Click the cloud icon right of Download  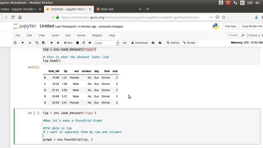coord(153,43)
